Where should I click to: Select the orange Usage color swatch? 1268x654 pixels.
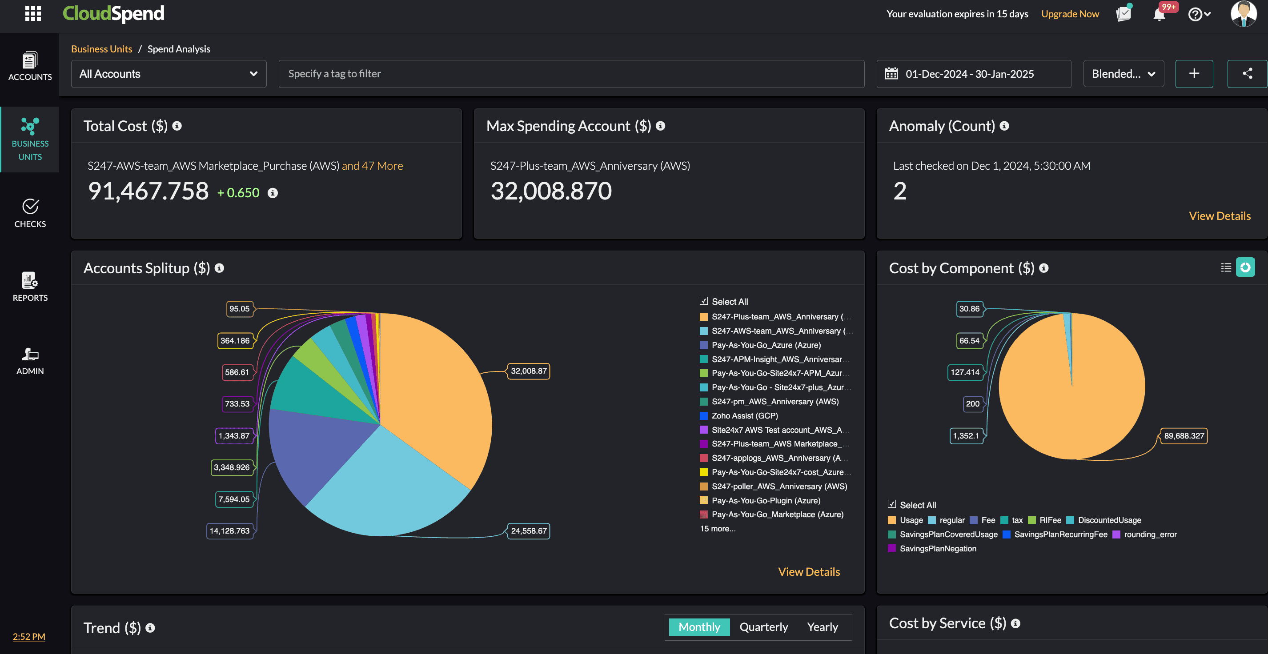pyautogui.click(x=891, y=520)
